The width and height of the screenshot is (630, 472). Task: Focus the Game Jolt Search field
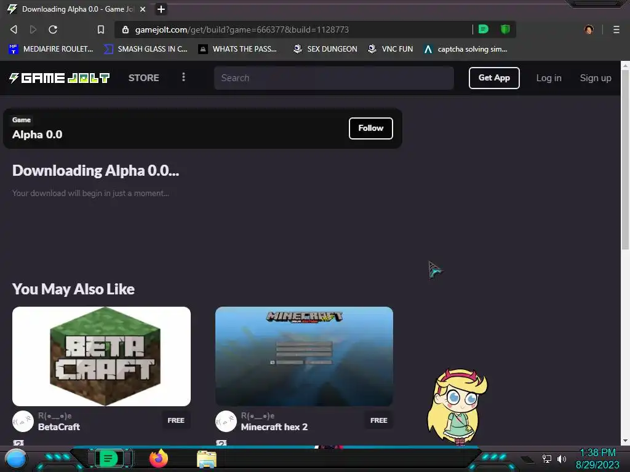click(x=334, y=78)
